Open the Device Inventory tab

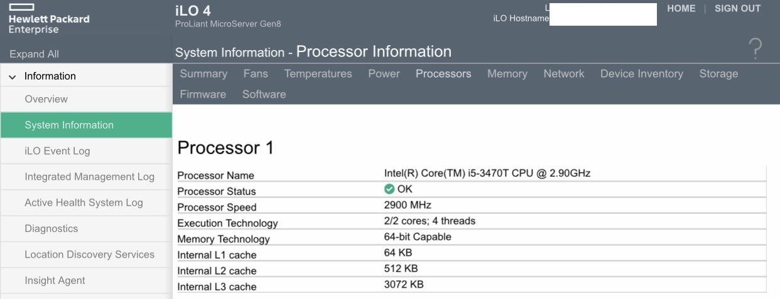(641, 74)
